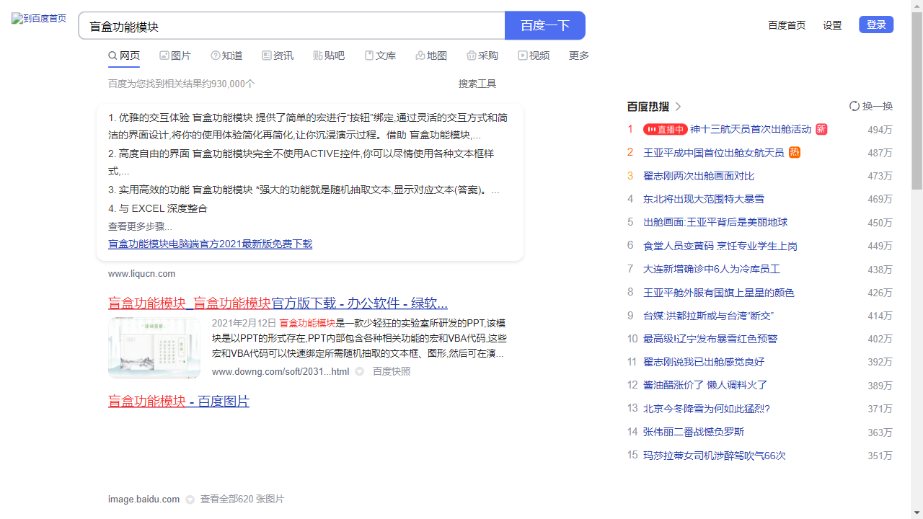Open hot search 大连新增确诊中6人为冷库员工
This screenshot has width=923, height=519.
(x=712, y=269)
